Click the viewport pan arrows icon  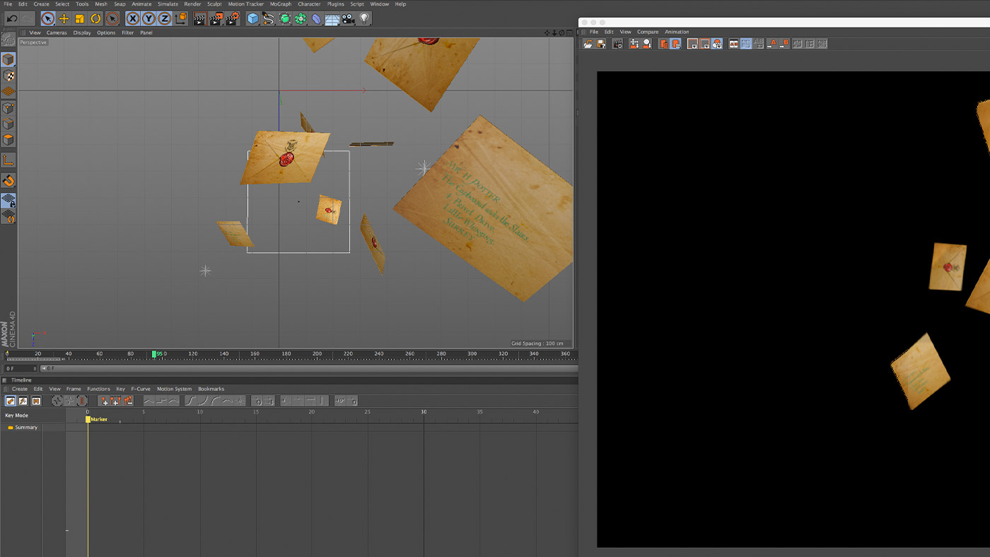click(x=547, y=33)
